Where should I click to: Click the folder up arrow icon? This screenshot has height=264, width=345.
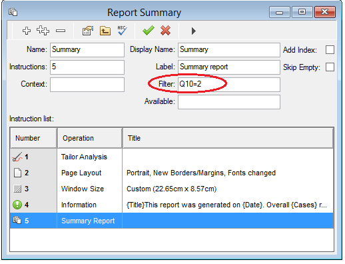click(x=105, y=31)
